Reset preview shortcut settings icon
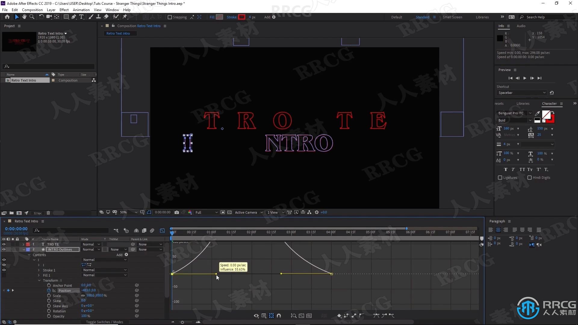 point(552,93)
